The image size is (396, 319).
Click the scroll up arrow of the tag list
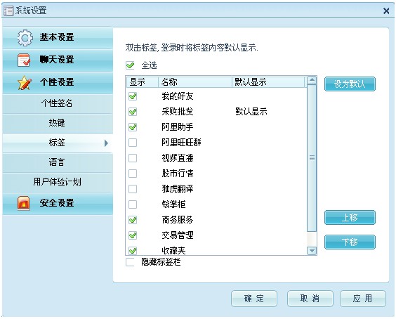point(312,80)
